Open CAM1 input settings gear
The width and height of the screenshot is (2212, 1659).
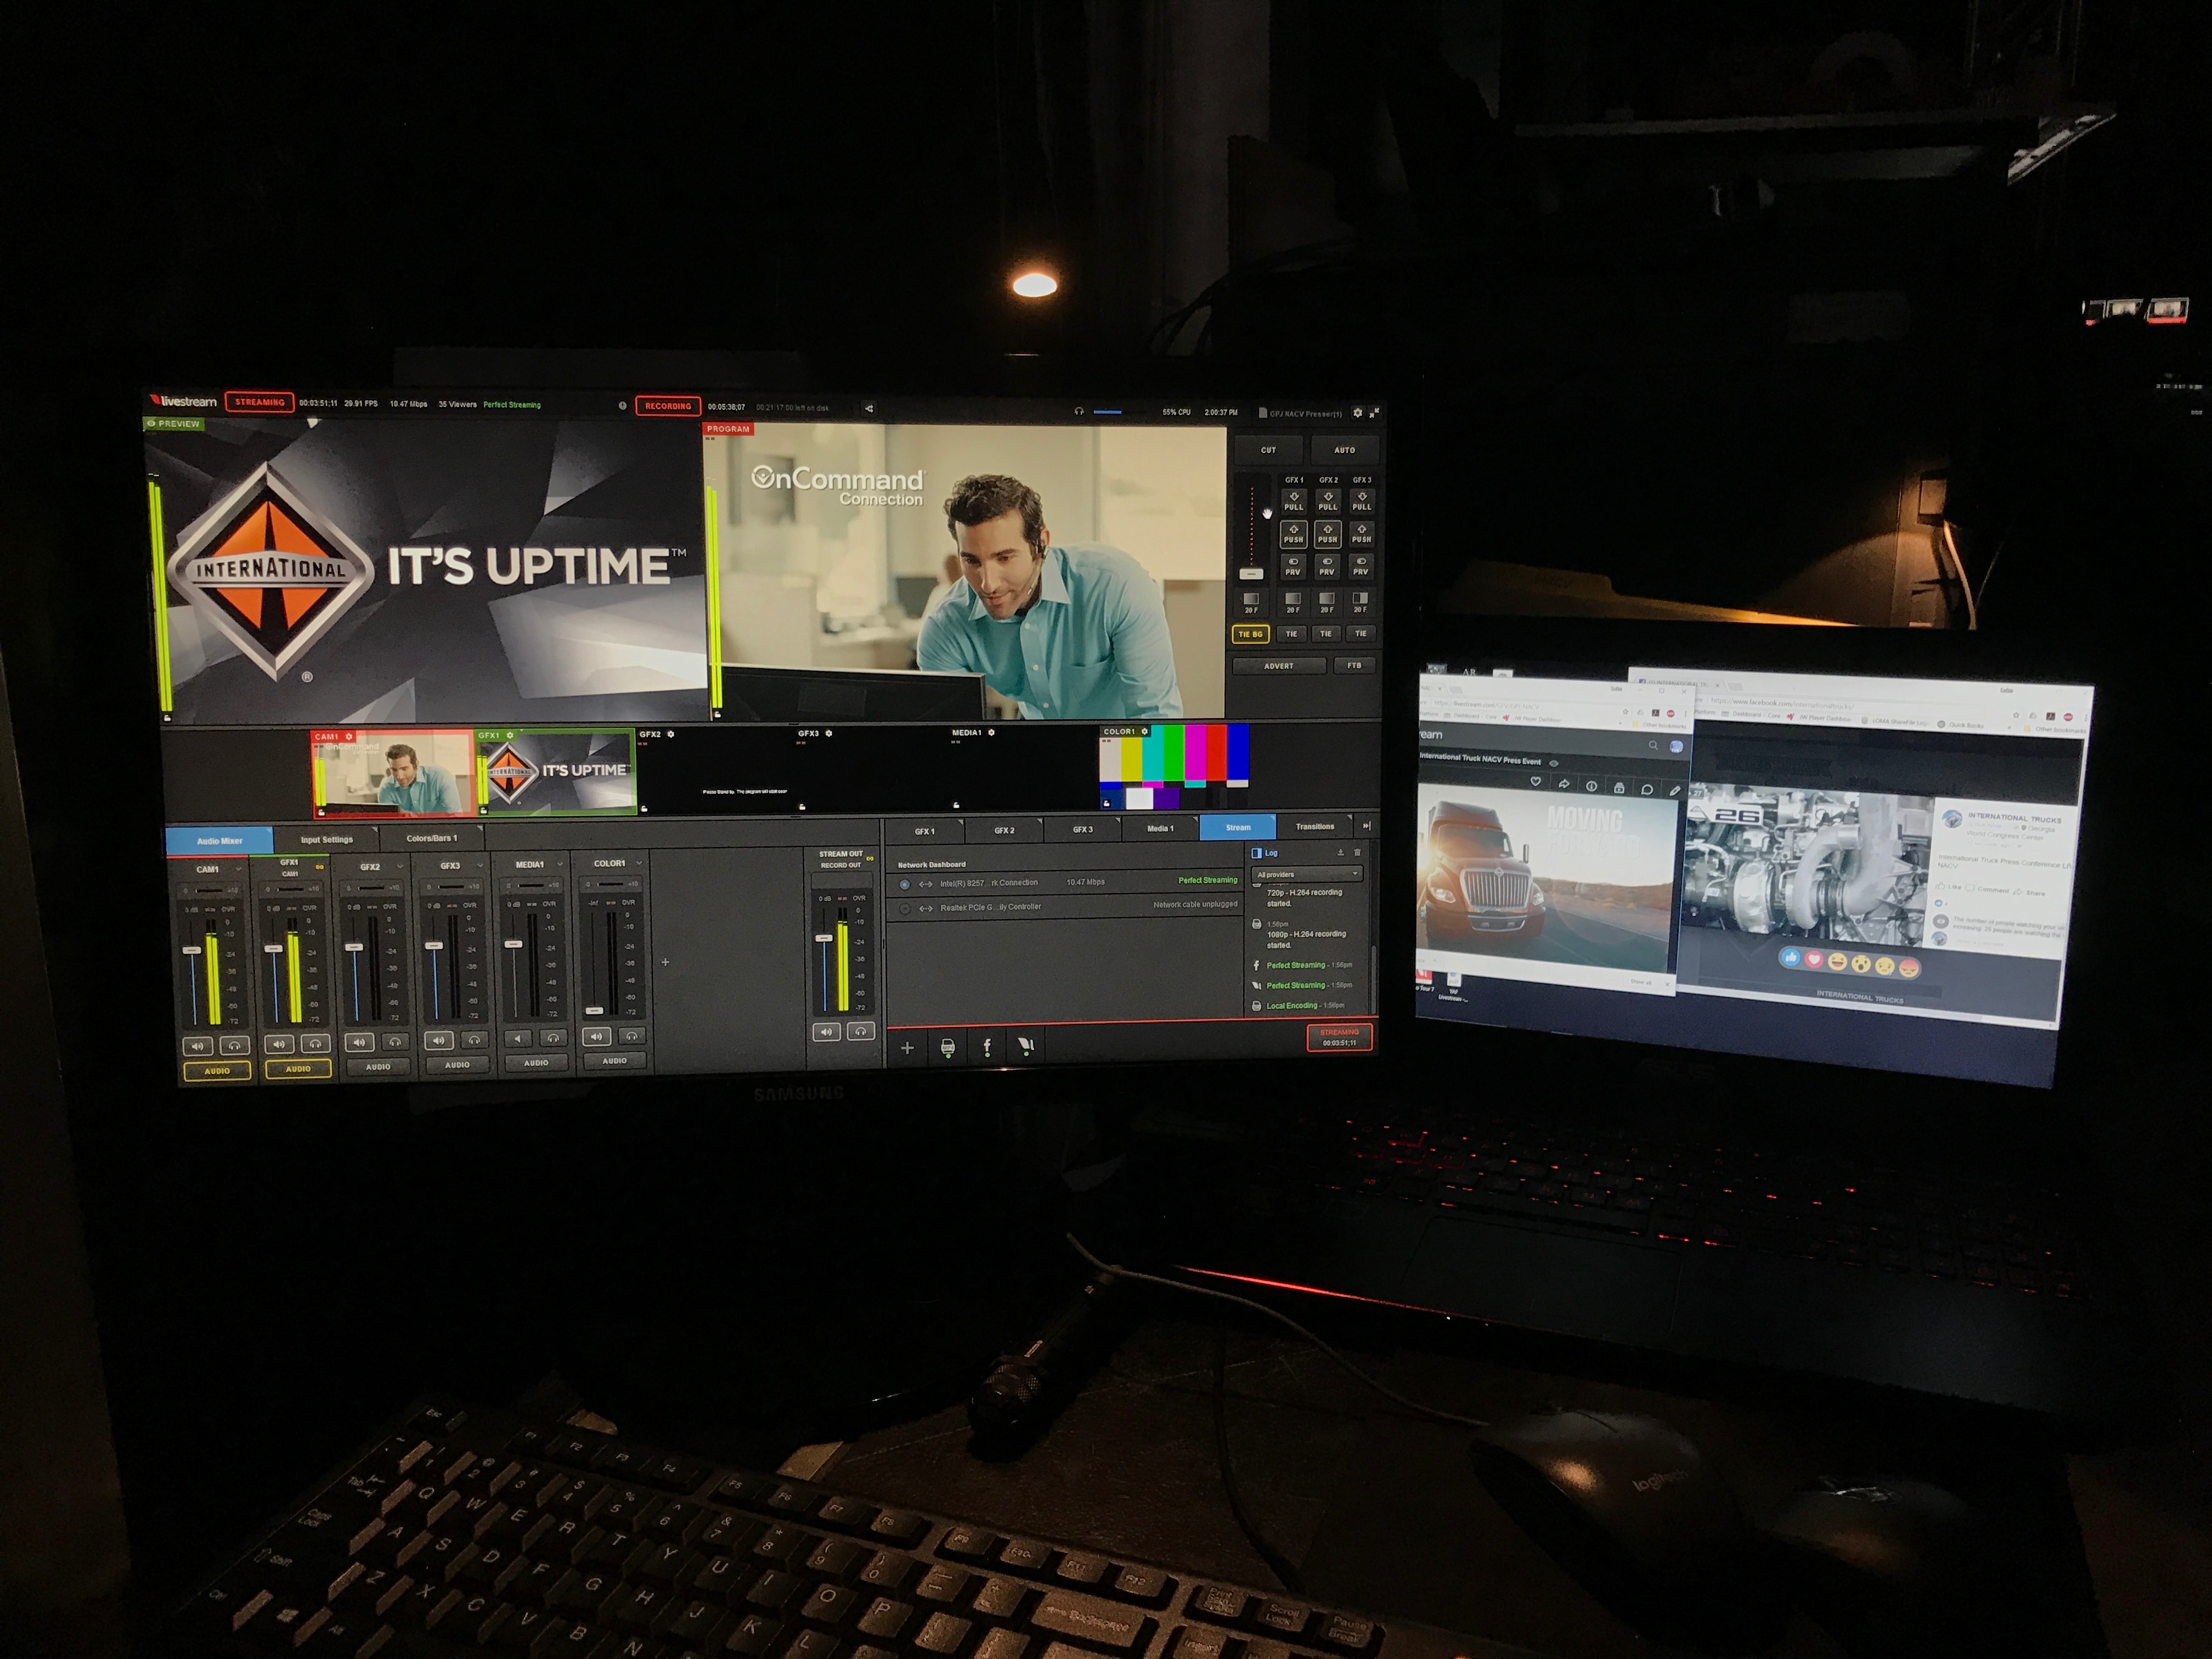(x=349, y=736)
